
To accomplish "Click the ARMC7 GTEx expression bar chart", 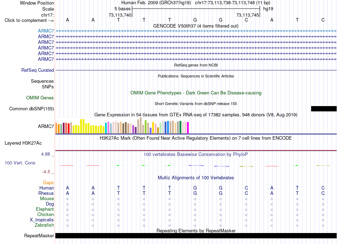I will click(122, 126).
